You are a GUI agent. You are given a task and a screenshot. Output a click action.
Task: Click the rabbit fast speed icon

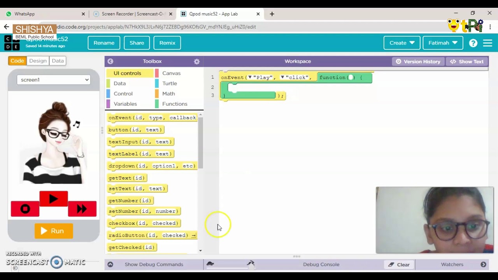pyautogui.click(x=251, y=264)
